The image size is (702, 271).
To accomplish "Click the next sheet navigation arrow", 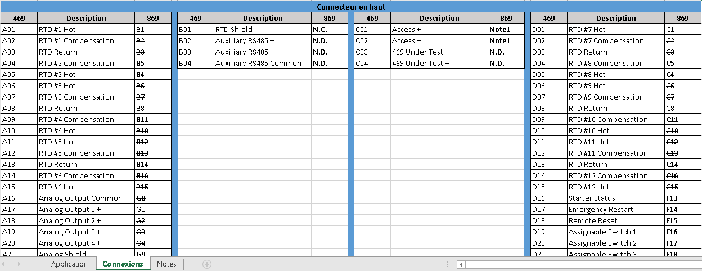I will pyautogui.click(x=19, y=264).
